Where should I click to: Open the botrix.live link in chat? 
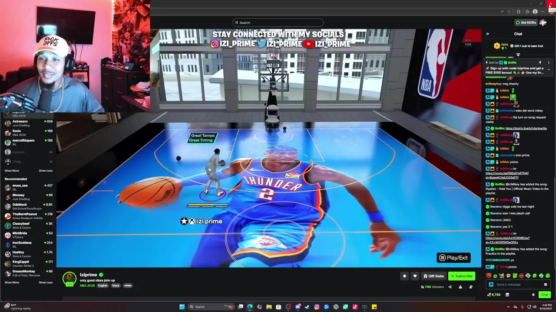pos(526,128)
